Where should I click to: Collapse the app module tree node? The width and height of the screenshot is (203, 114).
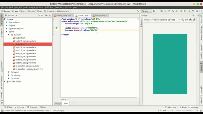[x=5, y=19]
